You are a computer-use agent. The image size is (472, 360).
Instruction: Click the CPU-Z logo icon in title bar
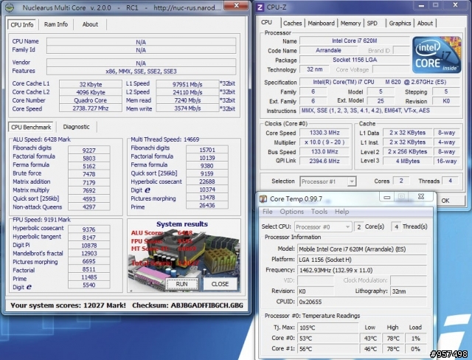pyautogui.click(x=260, y=7)
